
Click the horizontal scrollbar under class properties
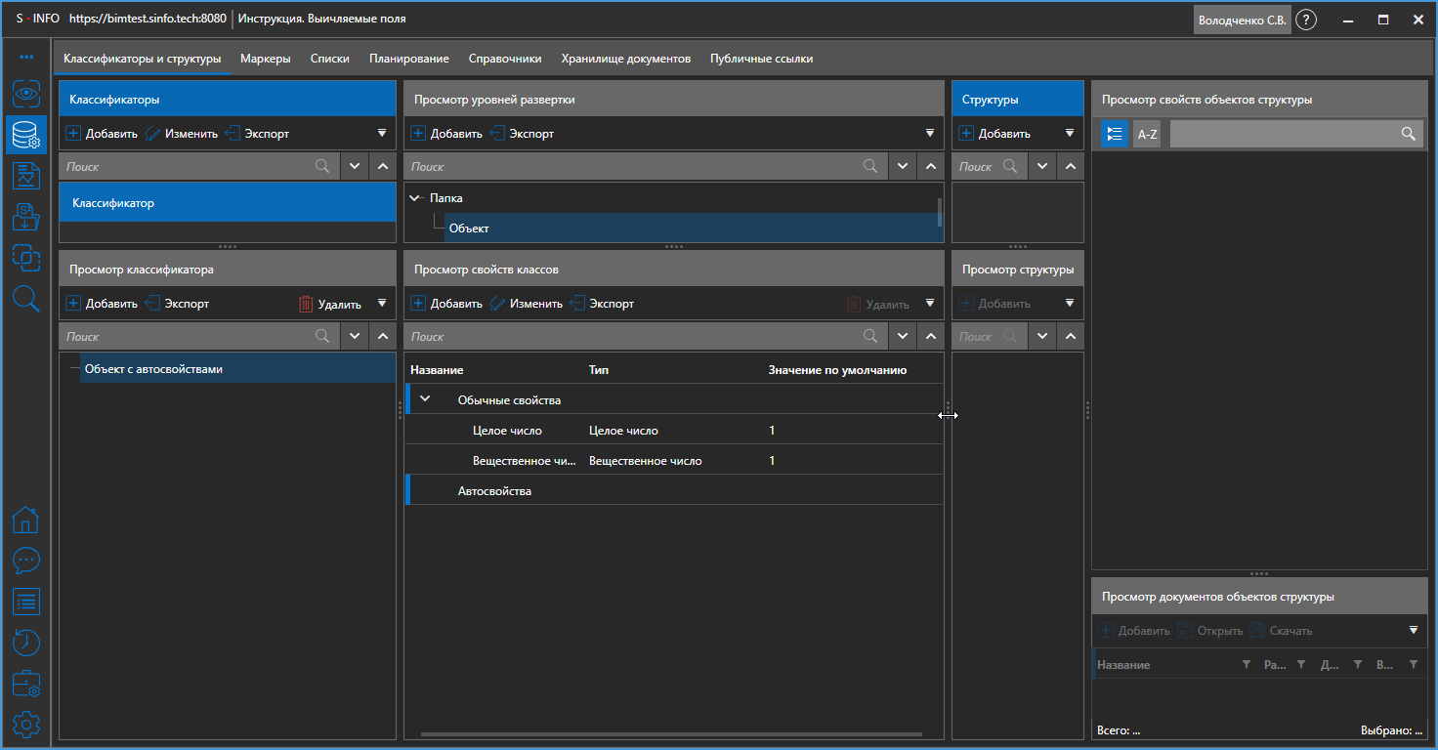click(671, 733)
